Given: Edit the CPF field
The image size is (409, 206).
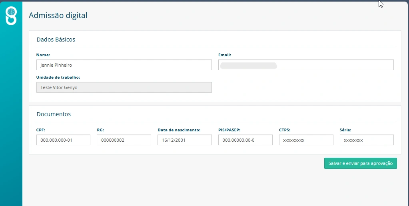Looking at the screenshot, I should coord(63,140).
